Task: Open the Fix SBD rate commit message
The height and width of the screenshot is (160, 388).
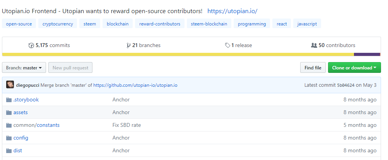Action: (x=126, y=125)
